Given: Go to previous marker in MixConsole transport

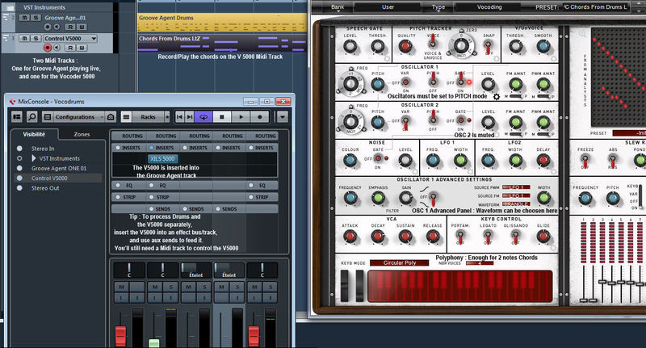Looking at the screenshot, I should [x=179, y=117].
